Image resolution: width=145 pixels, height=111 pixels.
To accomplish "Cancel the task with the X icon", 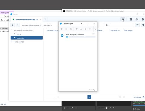I will point(70,29).
